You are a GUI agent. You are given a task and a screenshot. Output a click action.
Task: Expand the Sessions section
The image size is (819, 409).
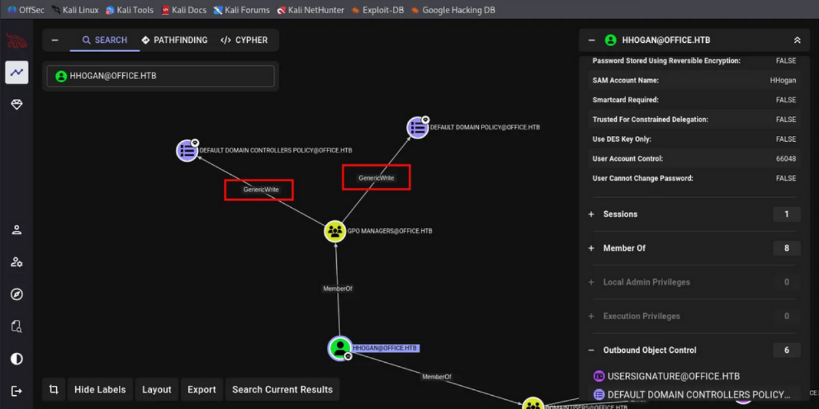[x=591, y=214]
